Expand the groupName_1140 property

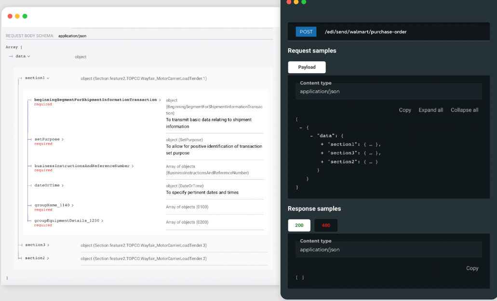54,205
